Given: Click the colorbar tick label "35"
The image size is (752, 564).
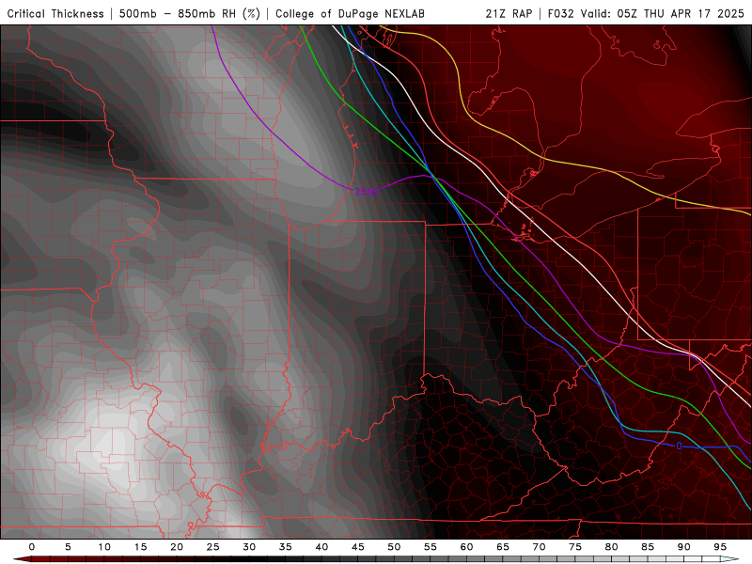Looking at the screenshot, I should tap(286, 547).
